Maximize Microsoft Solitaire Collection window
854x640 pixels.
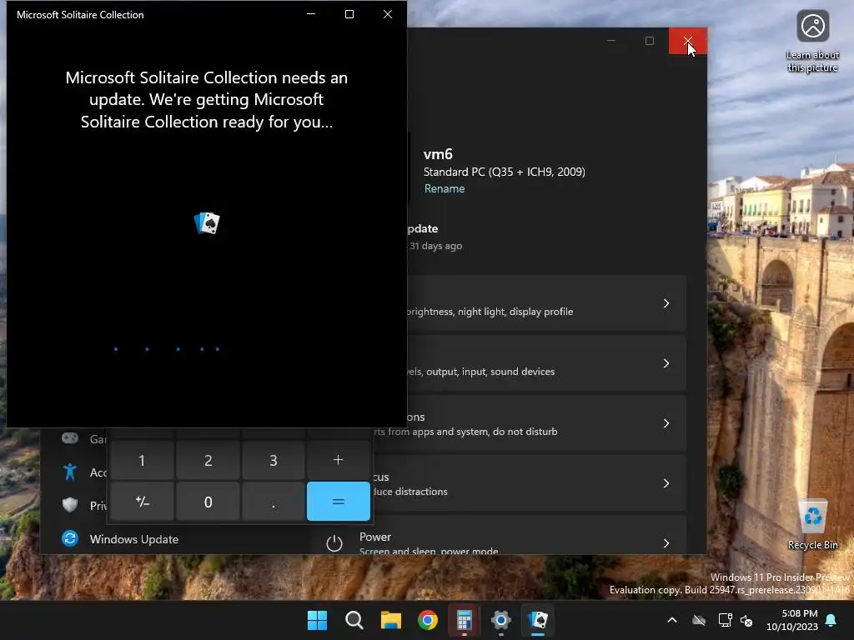tap(349, 14)
